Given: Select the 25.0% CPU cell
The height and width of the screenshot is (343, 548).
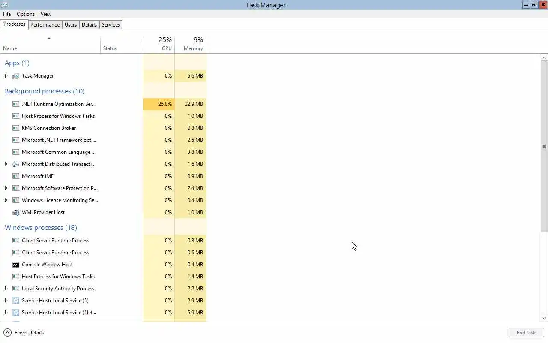Looking at the screenshot, I should click(159, 104).
